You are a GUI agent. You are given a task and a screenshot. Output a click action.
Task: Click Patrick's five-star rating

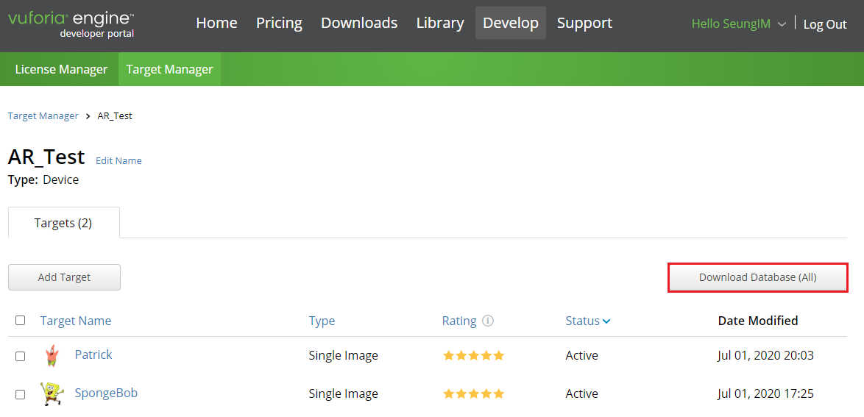[x=474, y=356]
